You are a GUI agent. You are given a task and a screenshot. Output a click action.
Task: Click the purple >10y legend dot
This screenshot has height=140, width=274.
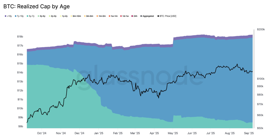click(6, 16)
